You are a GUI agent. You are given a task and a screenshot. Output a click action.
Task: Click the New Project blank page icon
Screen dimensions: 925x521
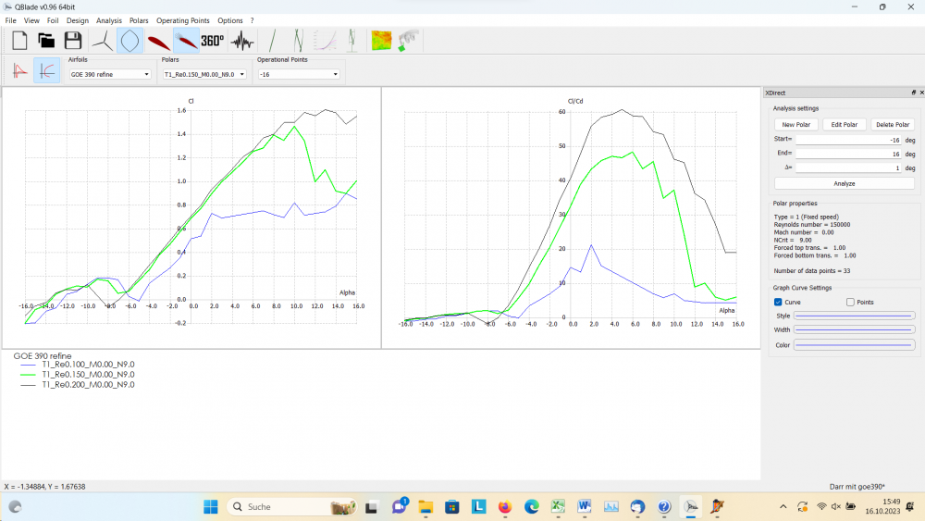pyautogui.click(x=19, y=41)
